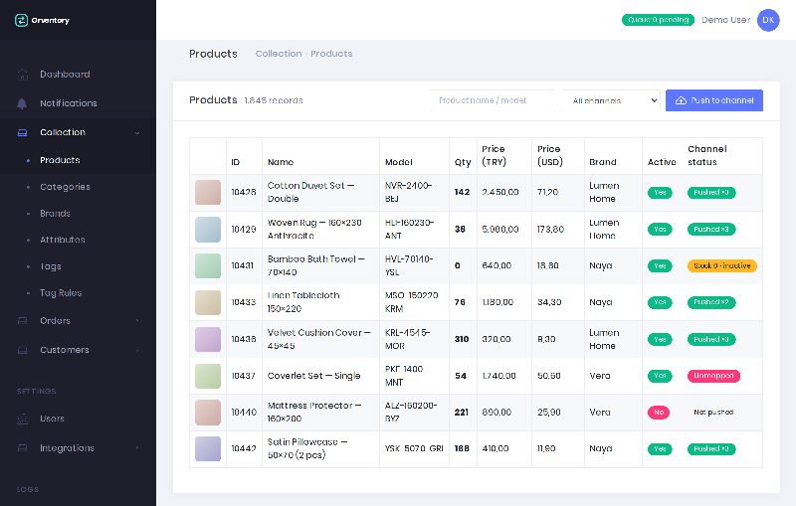
Task: Click the Notifications bell icon
Action: tap(22, 103)
